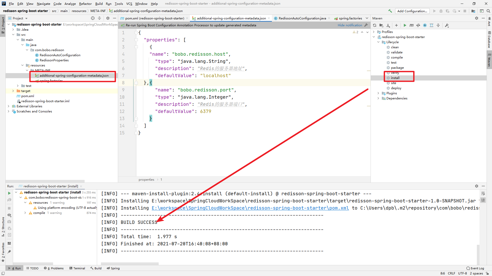Open the Terminal tool window

(77, 268)
